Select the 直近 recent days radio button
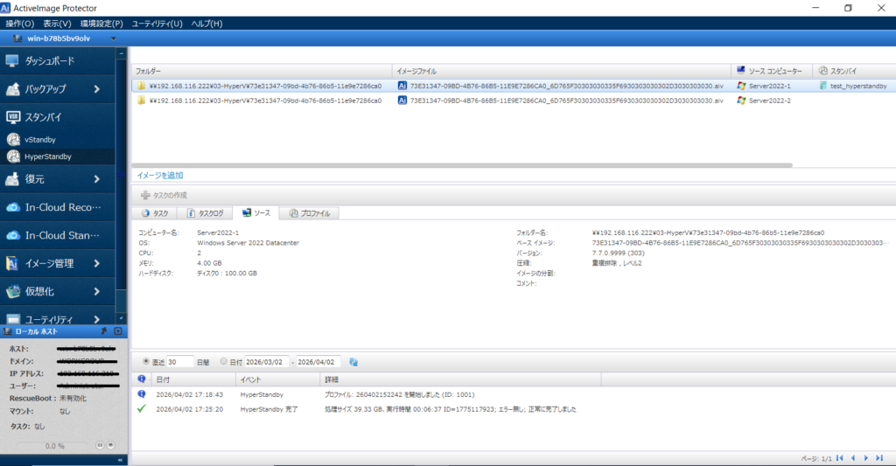The height and width of the screenshot is (466, 896). (145, 361)
